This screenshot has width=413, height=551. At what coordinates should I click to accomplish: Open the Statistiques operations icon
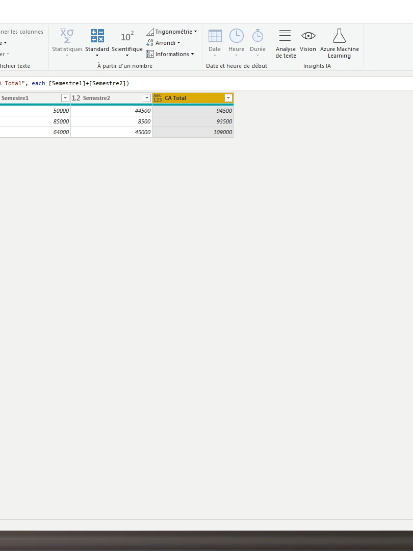67,36
